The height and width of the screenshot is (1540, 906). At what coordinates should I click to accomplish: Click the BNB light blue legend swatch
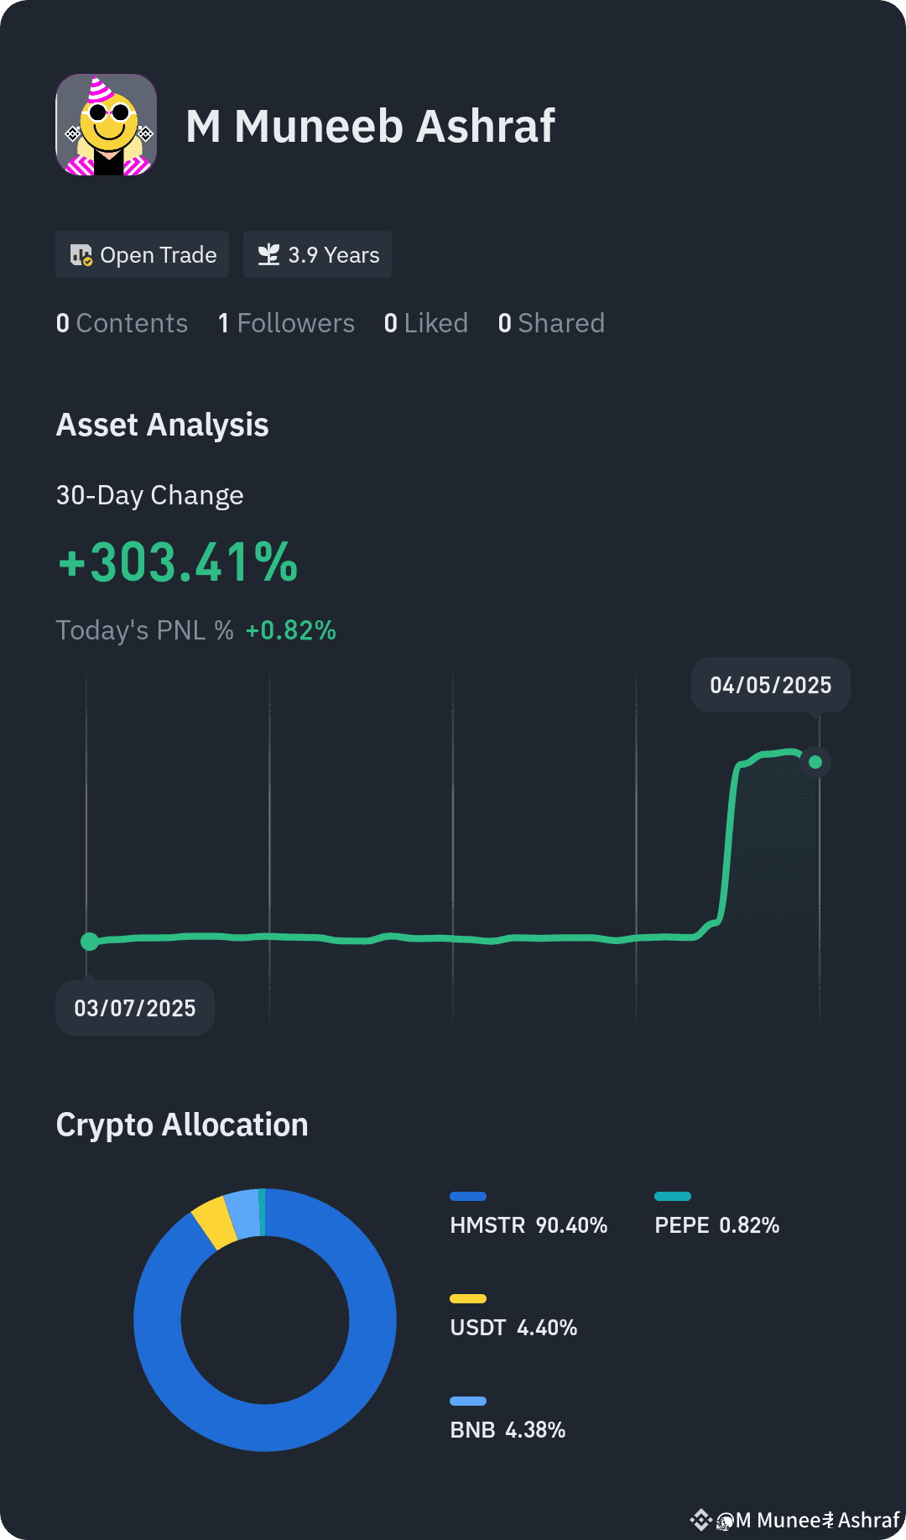[x=468, y=1401]
